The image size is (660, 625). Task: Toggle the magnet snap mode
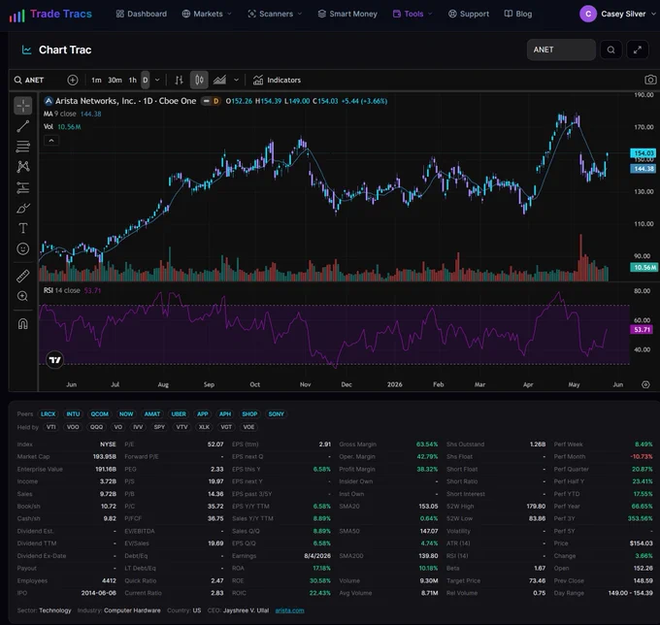(x=22, y=323)
